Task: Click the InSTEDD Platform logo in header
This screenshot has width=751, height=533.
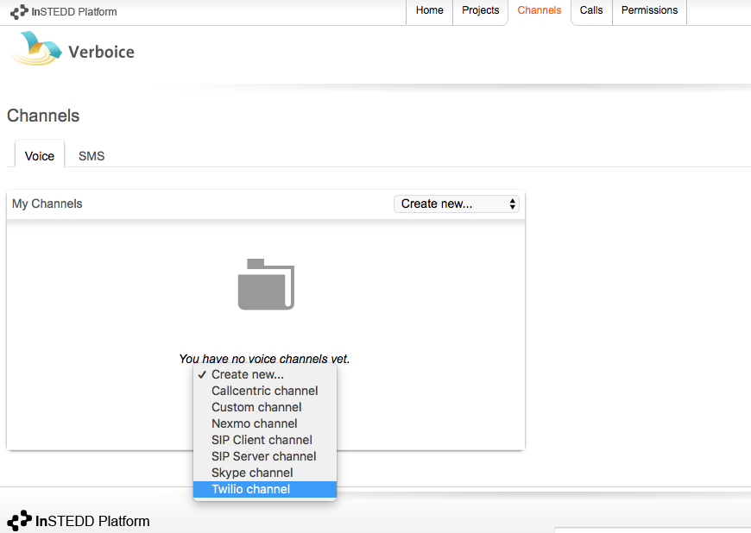Action: pos(64,12)
